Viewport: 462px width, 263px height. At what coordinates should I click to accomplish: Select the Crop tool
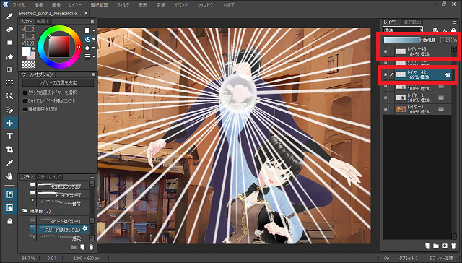pos(9,150)
